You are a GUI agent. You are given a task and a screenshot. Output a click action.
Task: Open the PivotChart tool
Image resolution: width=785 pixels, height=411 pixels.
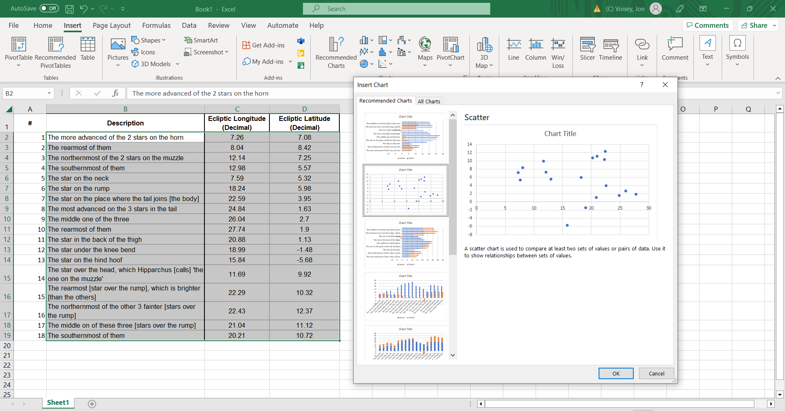tap(451, 52)
